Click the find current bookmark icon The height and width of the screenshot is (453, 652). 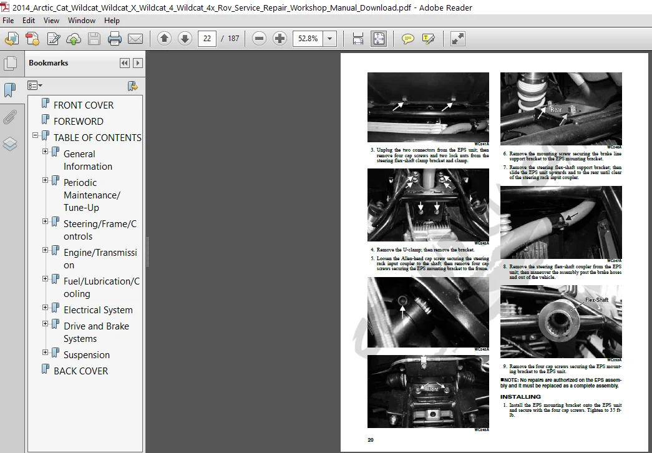tap(133, 85)
